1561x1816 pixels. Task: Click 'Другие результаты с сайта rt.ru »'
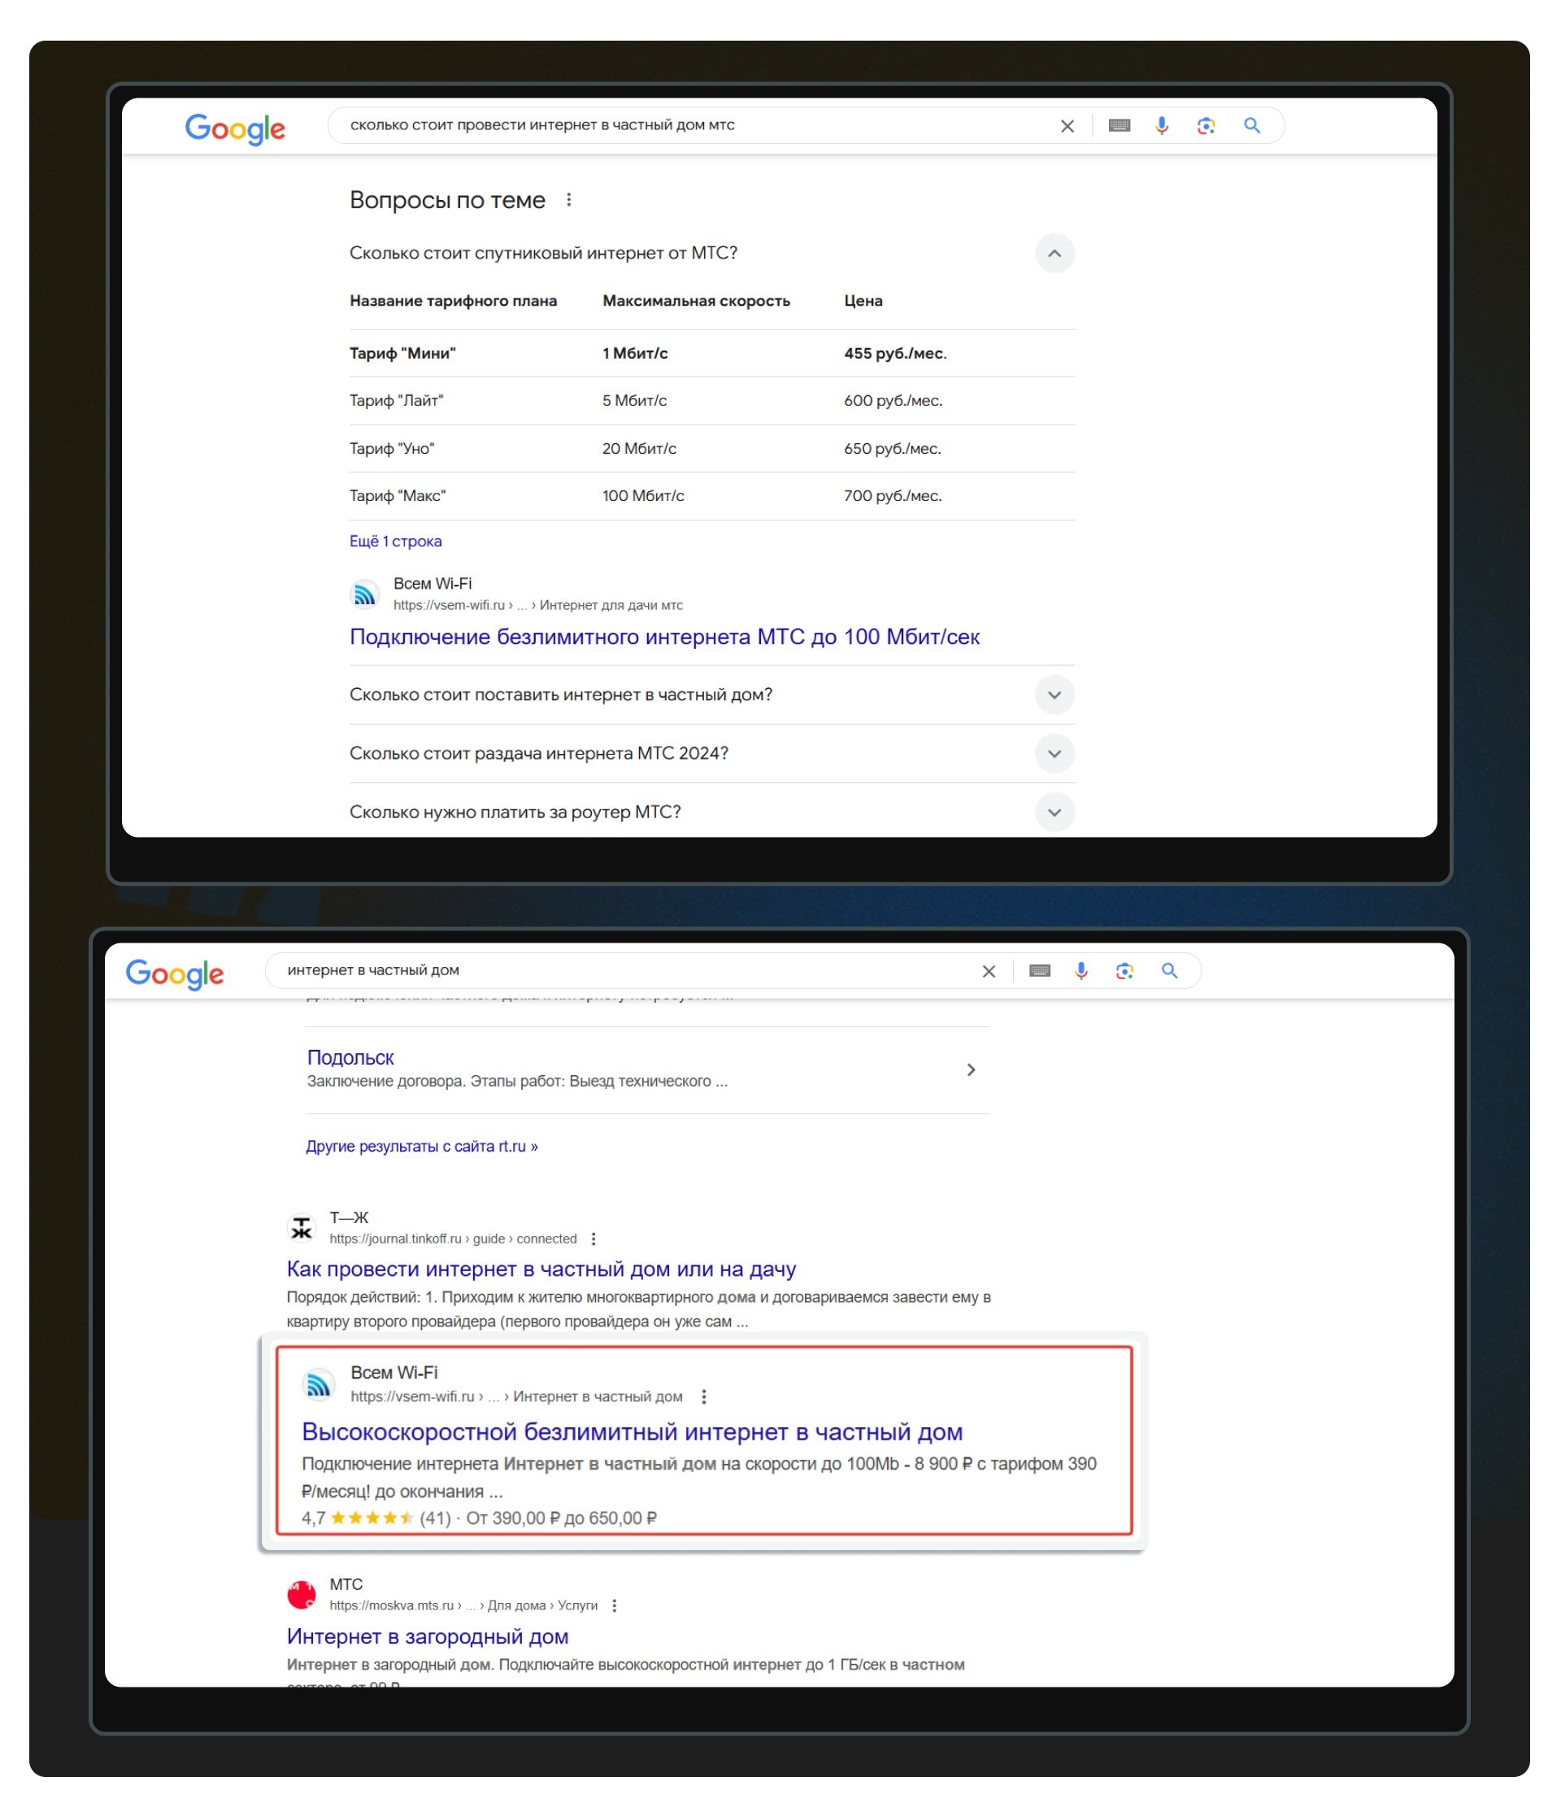[421, 1147]
